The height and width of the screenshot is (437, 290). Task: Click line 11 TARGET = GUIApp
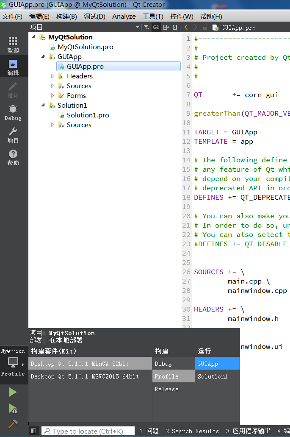click(225, 132)
